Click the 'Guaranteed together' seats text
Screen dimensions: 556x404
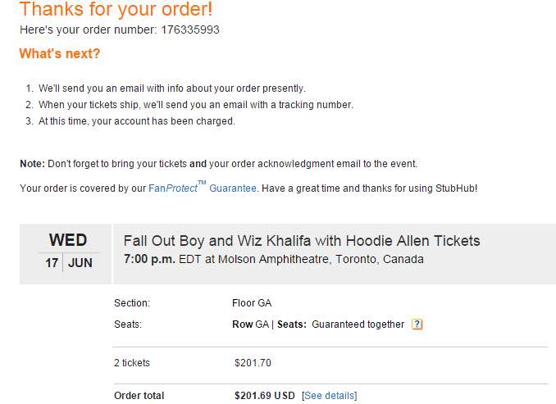pyautogui.click(x=358, y=325)
